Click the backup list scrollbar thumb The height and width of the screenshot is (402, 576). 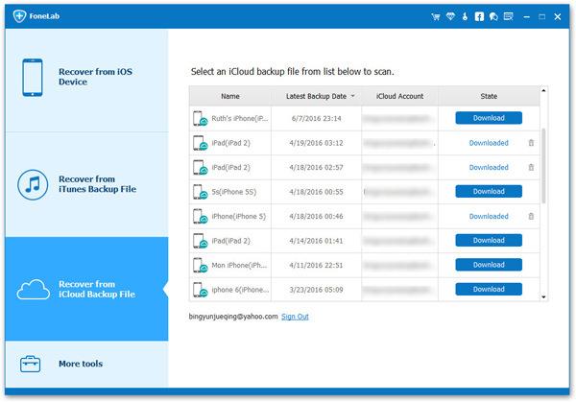(543, 166)
